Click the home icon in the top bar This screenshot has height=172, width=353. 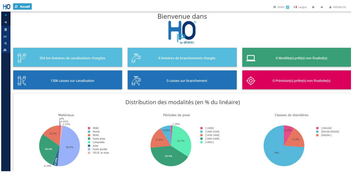(322, 7)
